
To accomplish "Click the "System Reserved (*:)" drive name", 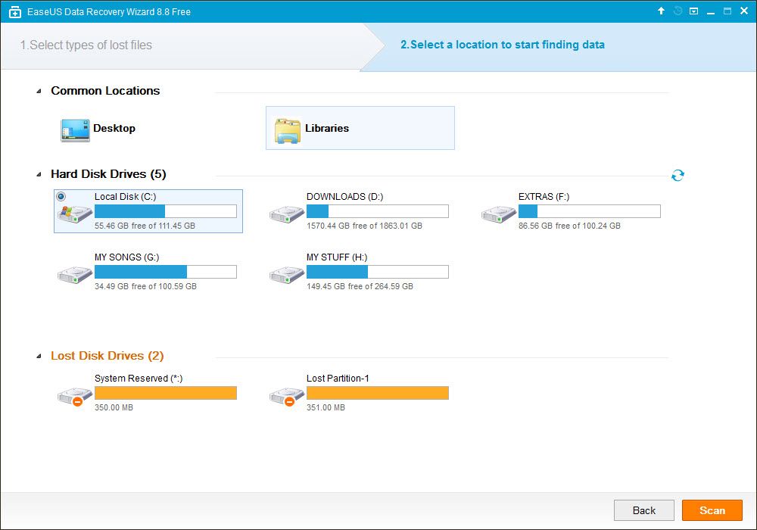I will click(139, 379).
